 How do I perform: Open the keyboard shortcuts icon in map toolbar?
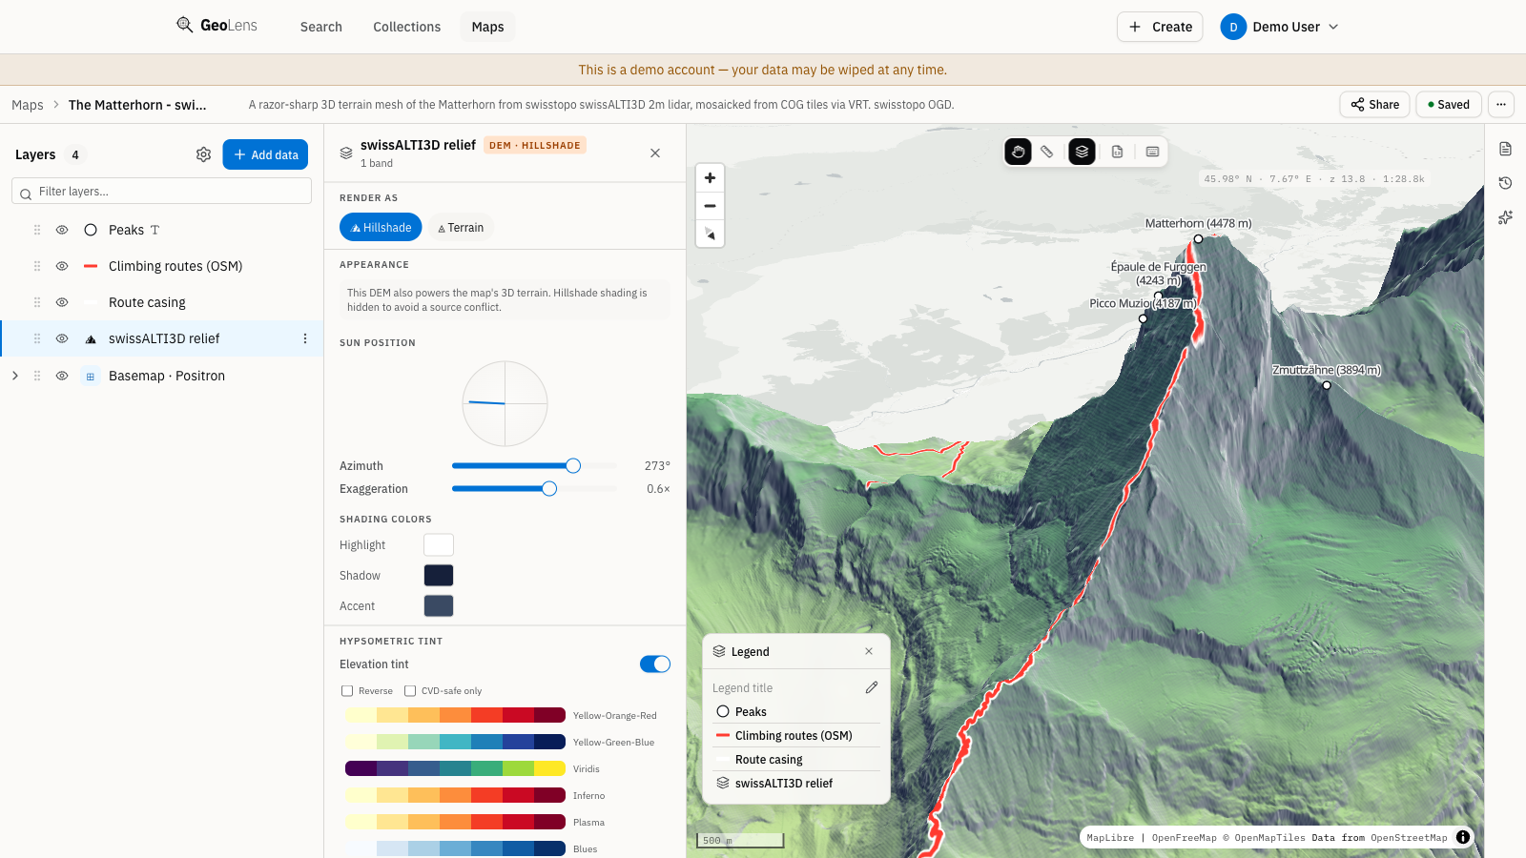(x=1152, y=152)
